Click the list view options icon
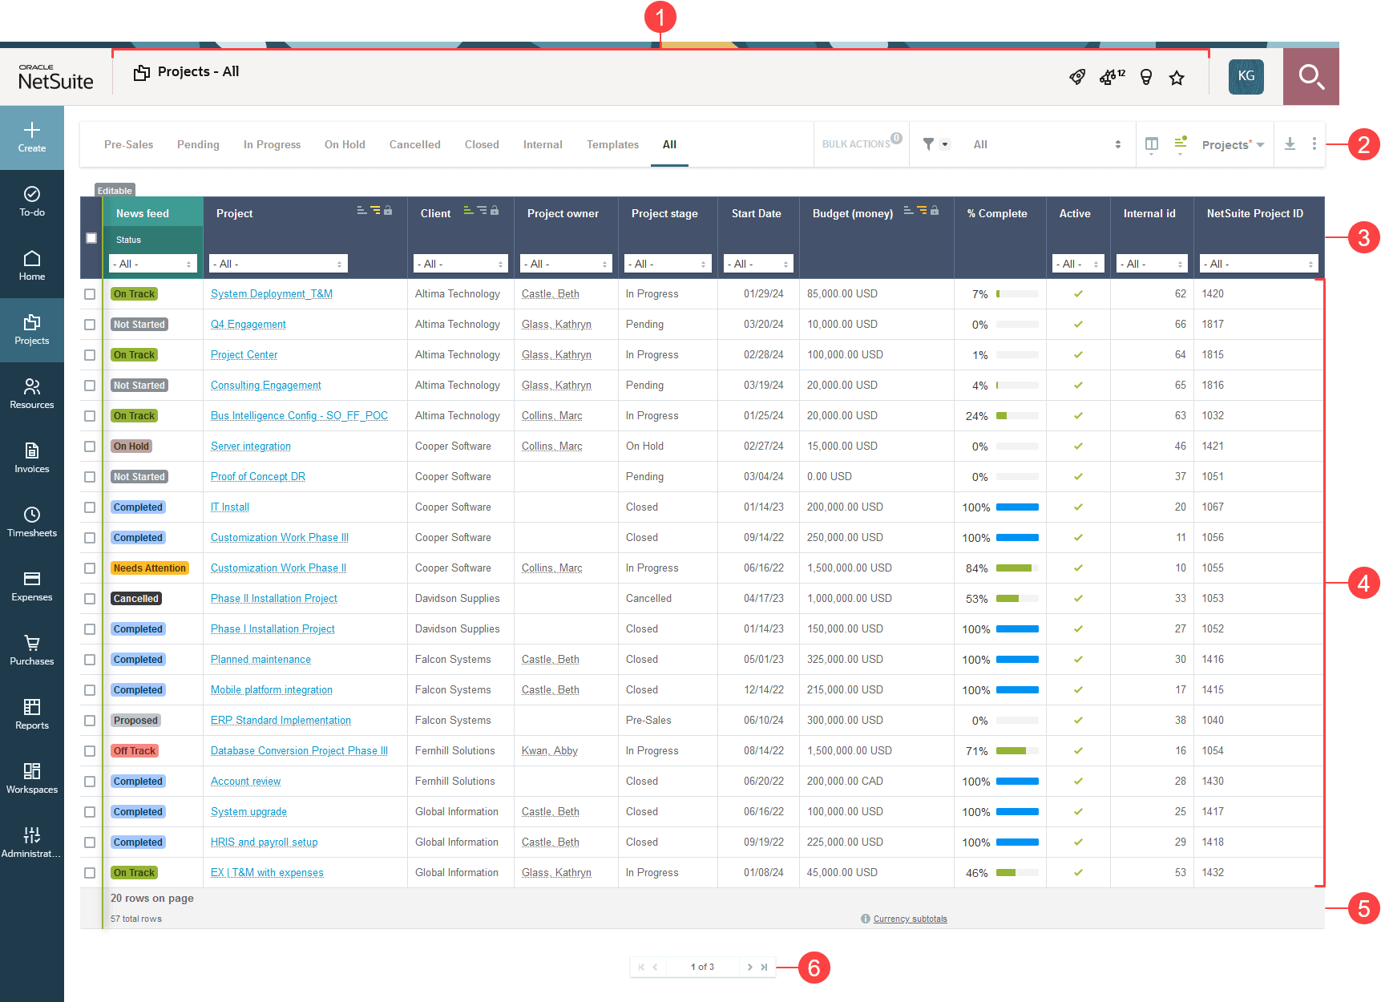1381x1002 pixels. [1181, 144]
